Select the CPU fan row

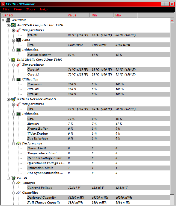tap(98, 45)
